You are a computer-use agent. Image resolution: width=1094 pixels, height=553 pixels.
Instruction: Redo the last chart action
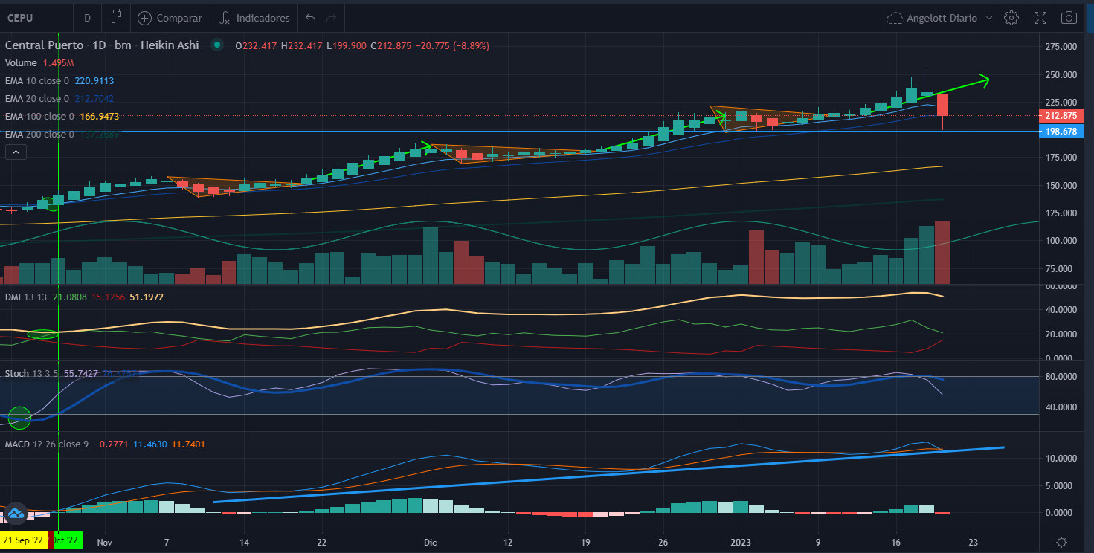click(x=332, y=17)
